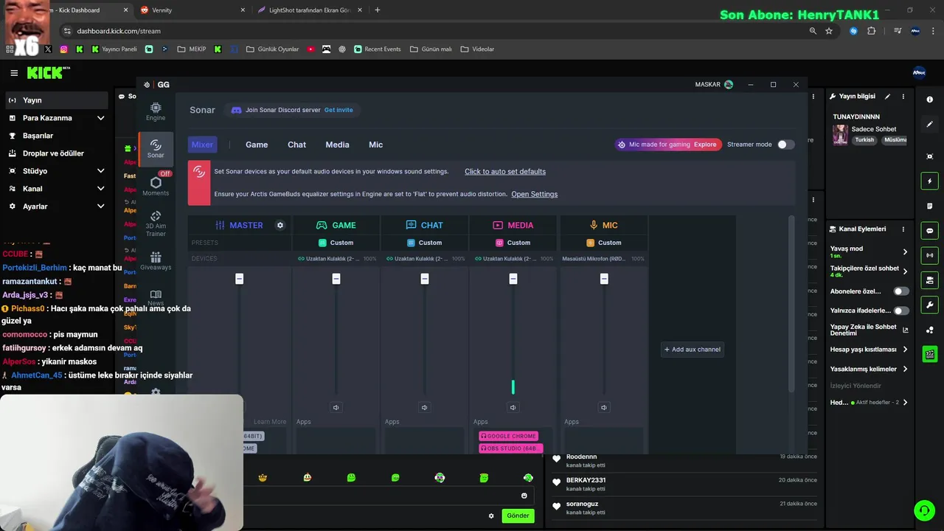Toggle Abonelere özel switch
The width and height of the screenshot is (944, 531).
(901, 291)
